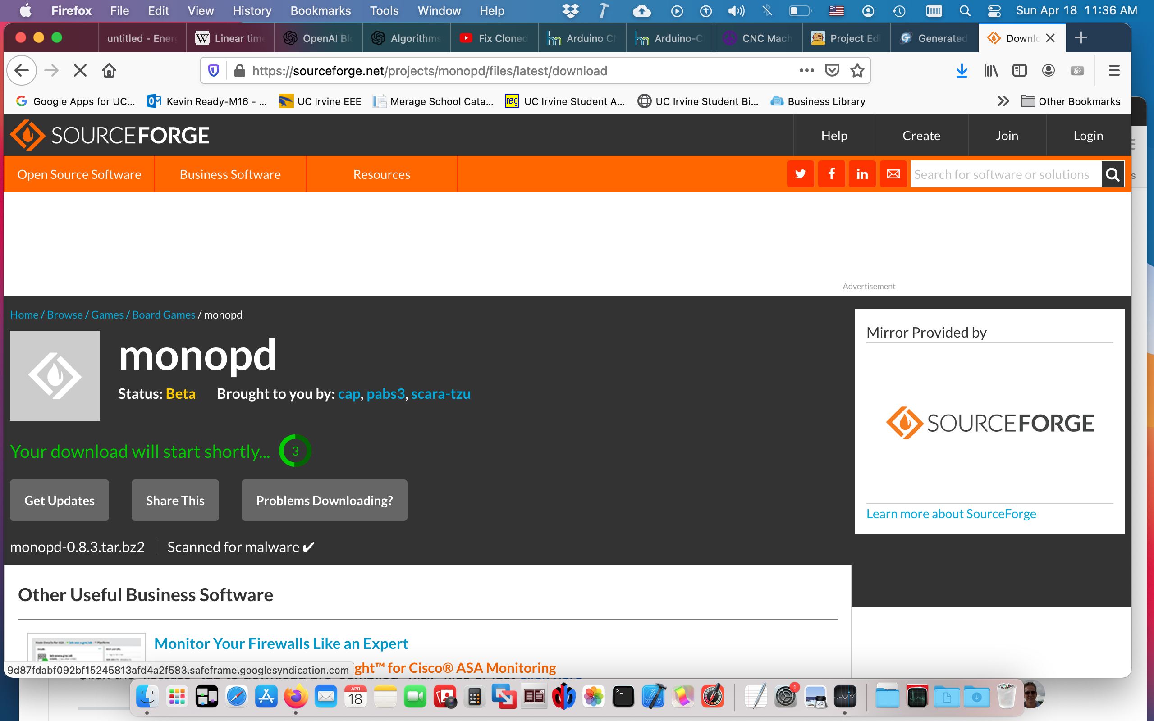
Task: Click the SourceForge search input field
Action: point(1005,174)
